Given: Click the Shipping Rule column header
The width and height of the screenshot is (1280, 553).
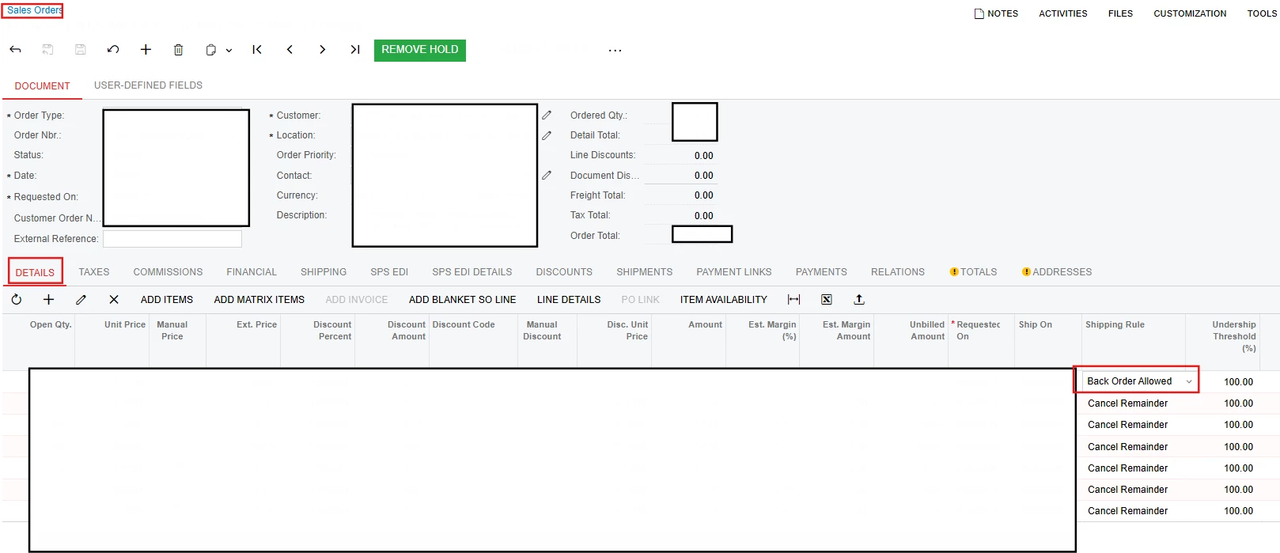Looking at the screenshot, I should click(x=1115, y=325).
